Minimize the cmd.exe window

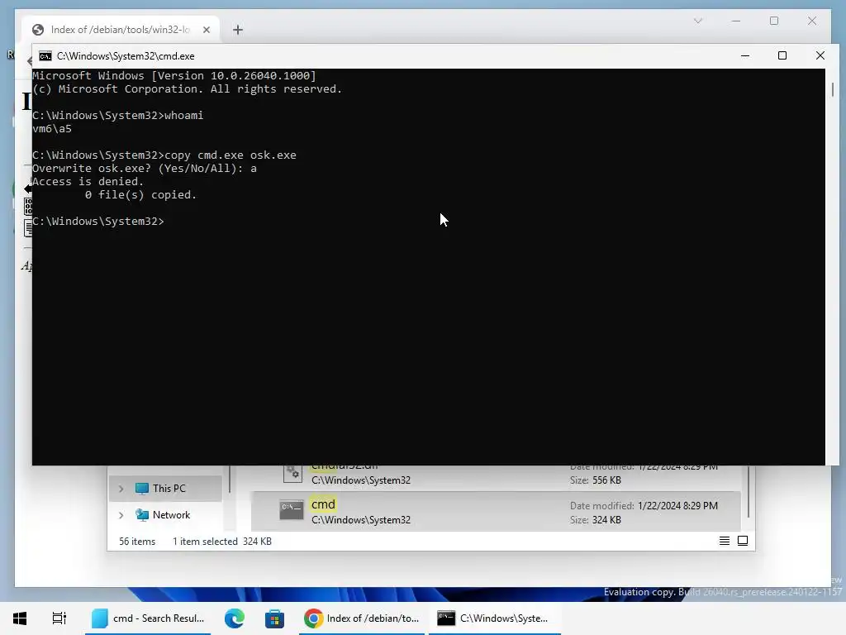coord(745,55)
